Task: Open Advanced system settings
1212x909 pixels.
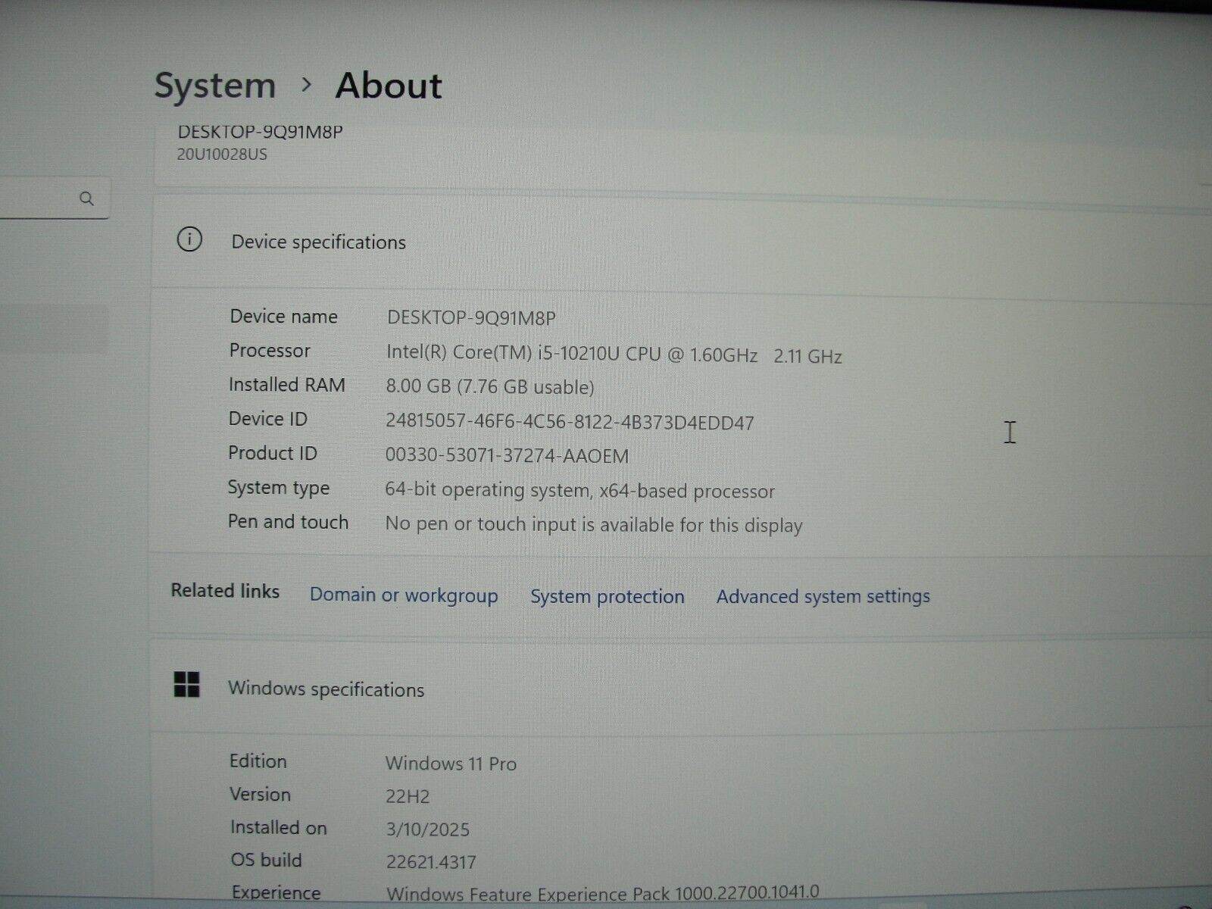Action: pos(822,596)
